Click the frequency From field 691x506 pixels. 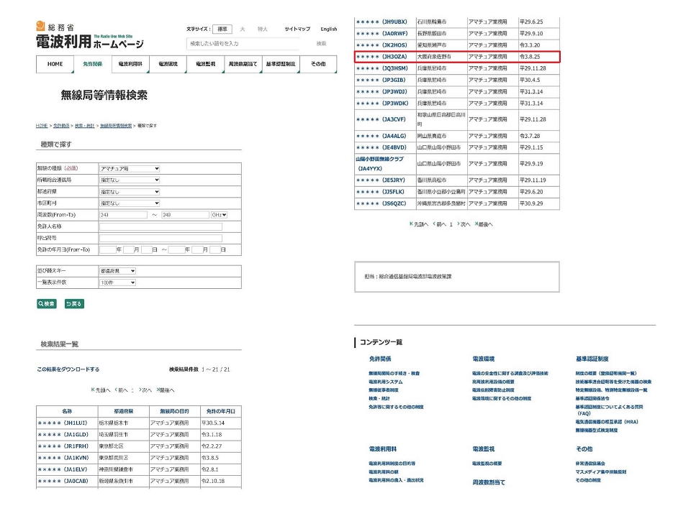click(123, 215)
